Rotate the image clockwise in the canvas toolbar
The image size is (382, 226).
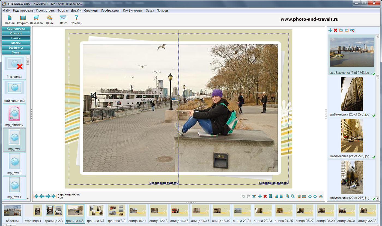[315, 196]
